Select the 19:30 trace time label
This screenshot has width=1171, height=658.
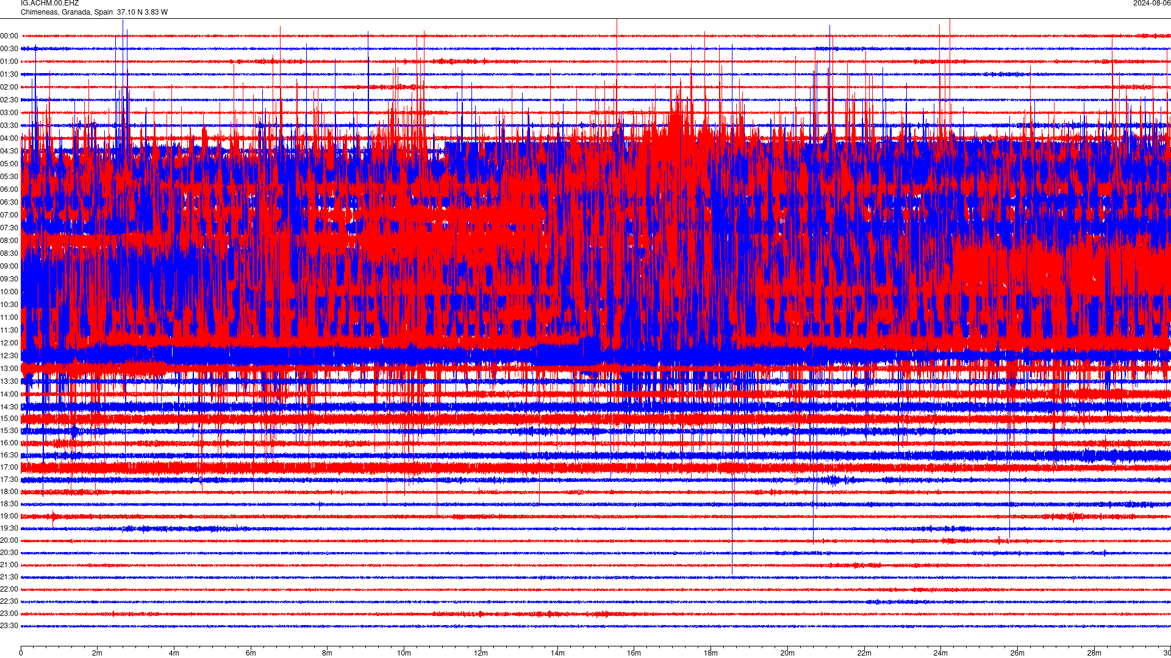9,528
